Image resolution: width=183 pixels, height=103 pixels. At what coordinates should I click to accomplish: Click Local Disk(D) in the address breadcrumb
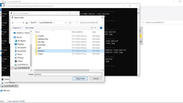tap(46, 23)
